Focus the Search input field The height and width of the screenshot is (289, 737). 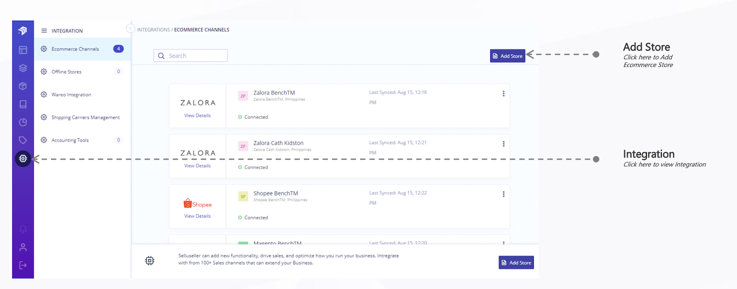click(191, 55)
